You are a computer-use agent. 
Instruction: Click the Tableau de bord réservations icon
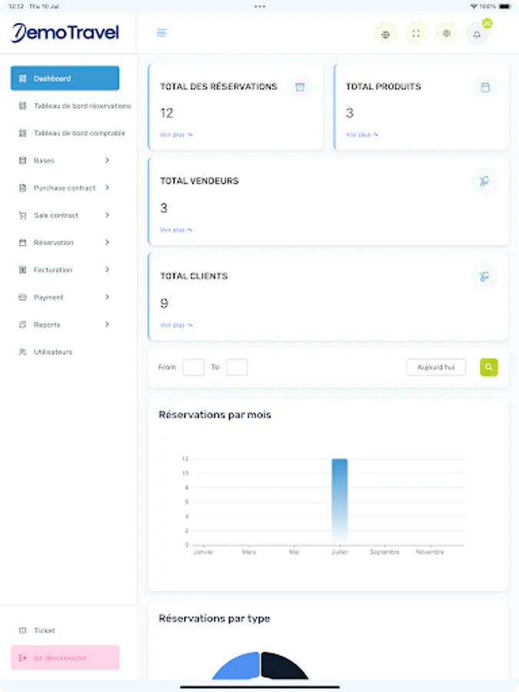(22, 106)
